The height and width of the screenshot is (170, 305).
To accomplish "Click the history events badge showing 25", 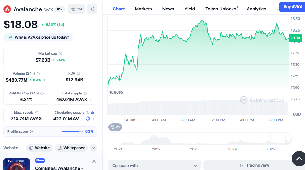I will click(x=115, y=127).
